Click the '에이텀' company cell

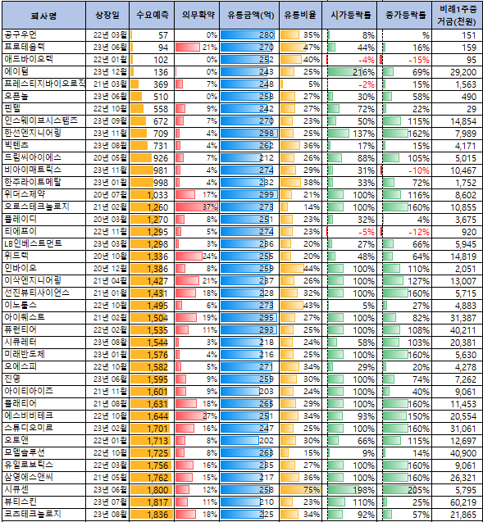(43, 72)
